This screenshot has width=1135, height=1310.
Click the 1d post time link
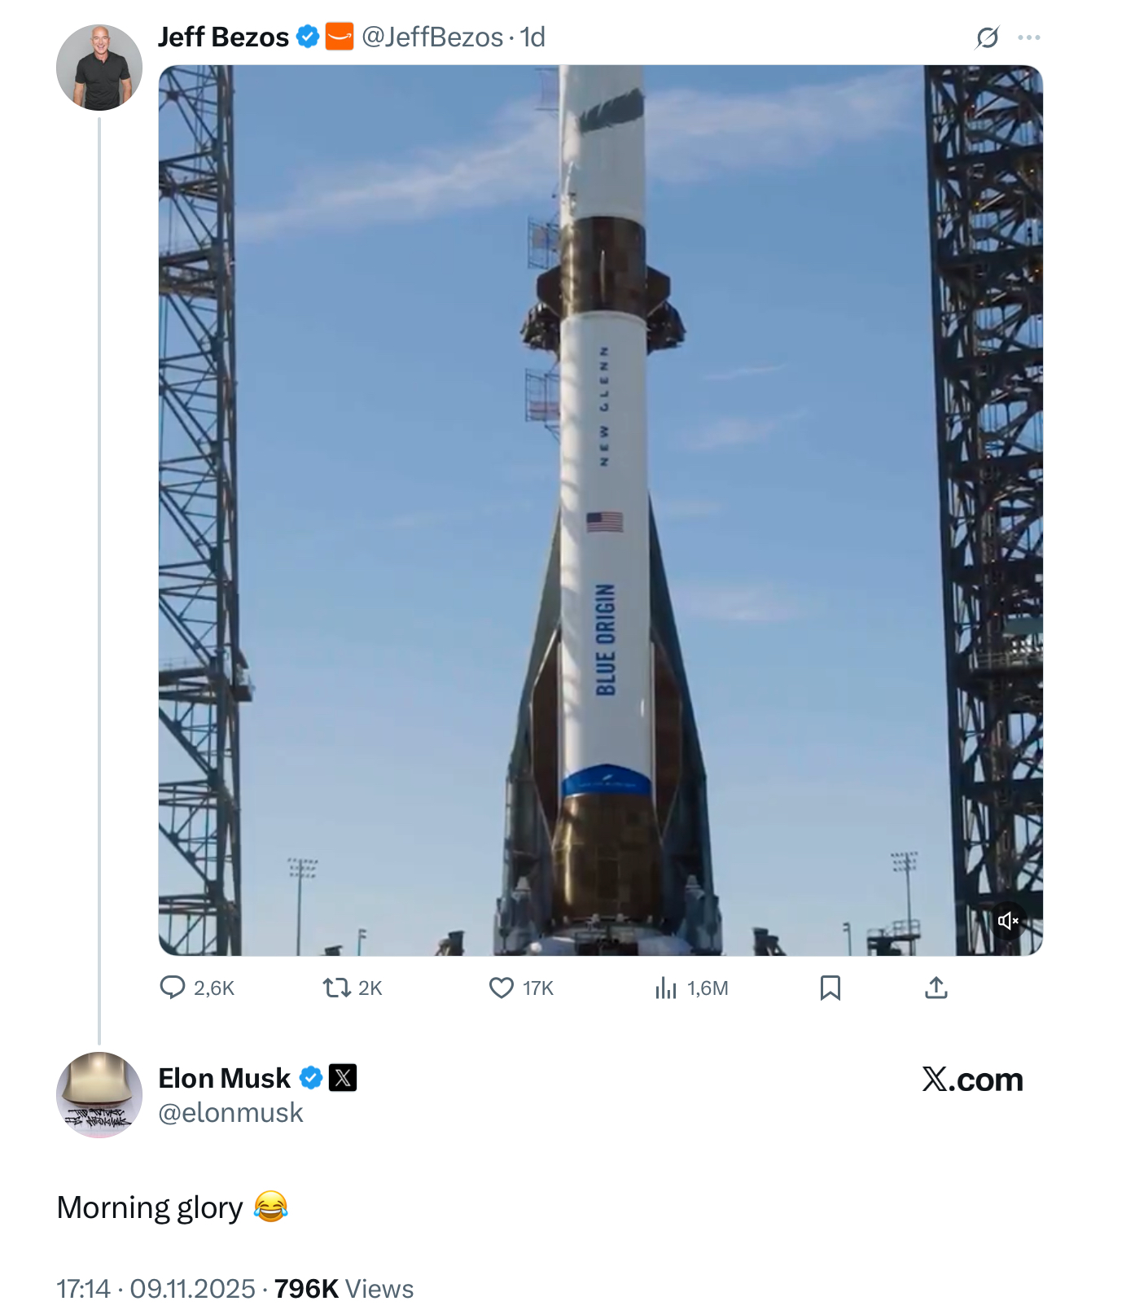click(533, 37)
